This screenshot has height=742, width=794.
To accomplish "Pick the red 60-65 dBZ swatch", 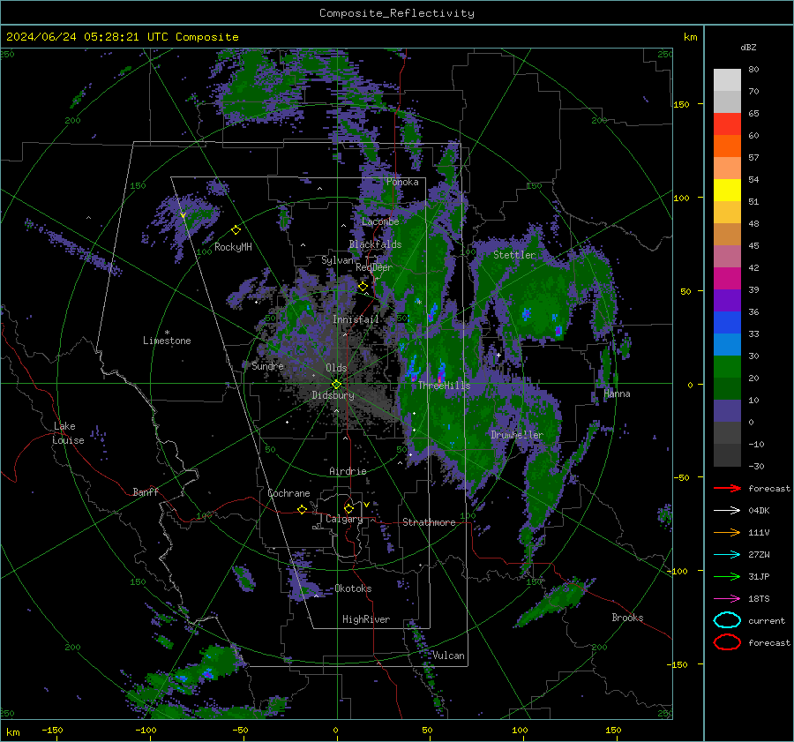I will coord(727,124).
